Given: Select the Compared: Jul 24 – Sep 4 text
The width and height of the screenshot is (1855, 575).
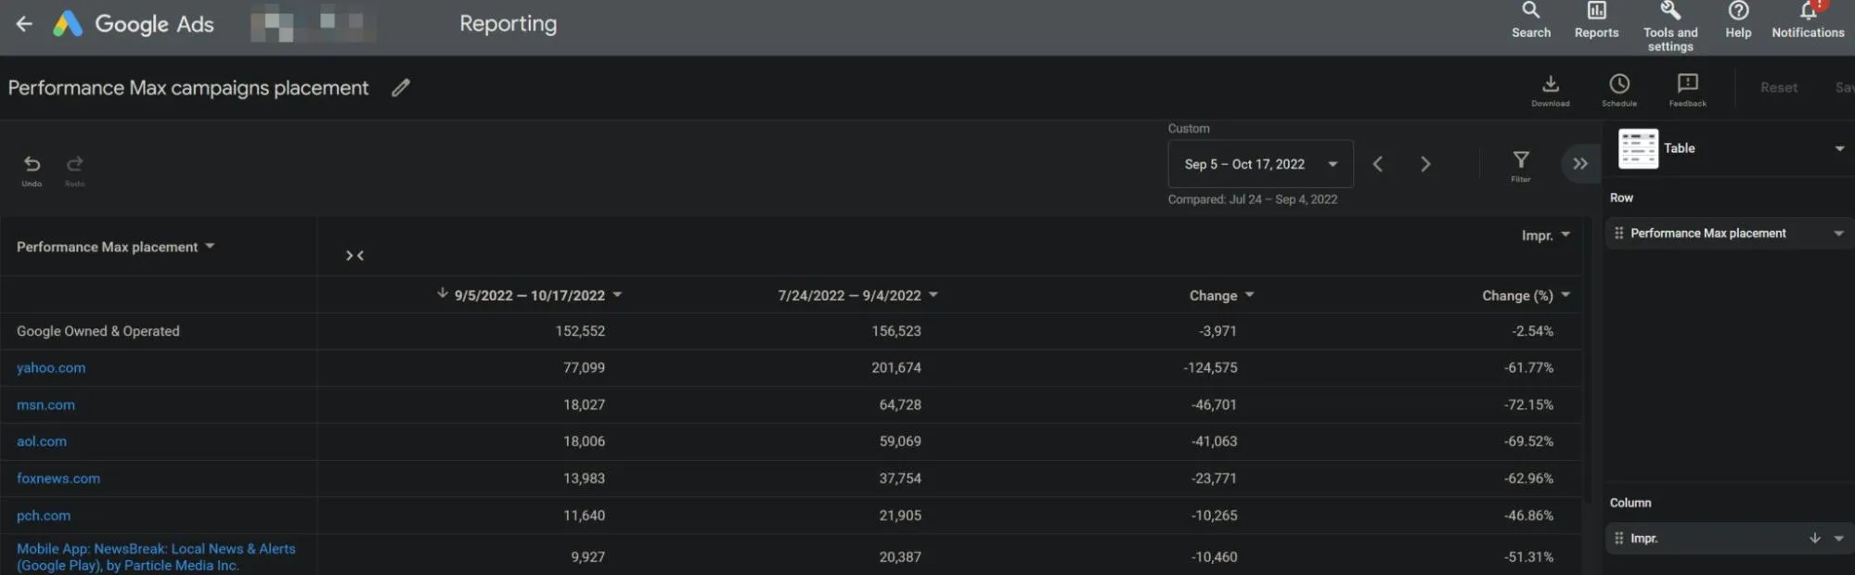Looking at the screenshot, I should 1253,199.
